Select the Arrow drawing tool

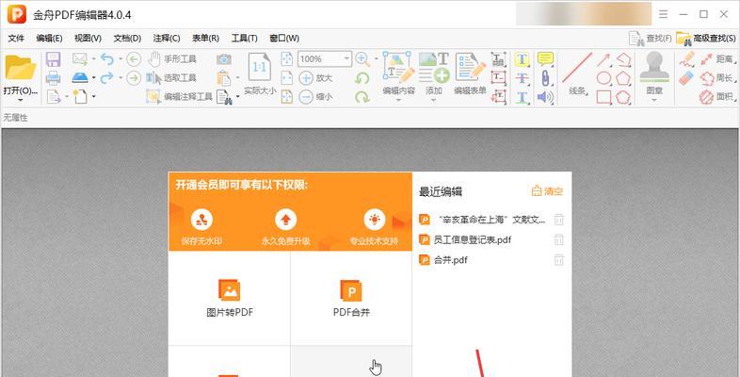coord(603,59)
